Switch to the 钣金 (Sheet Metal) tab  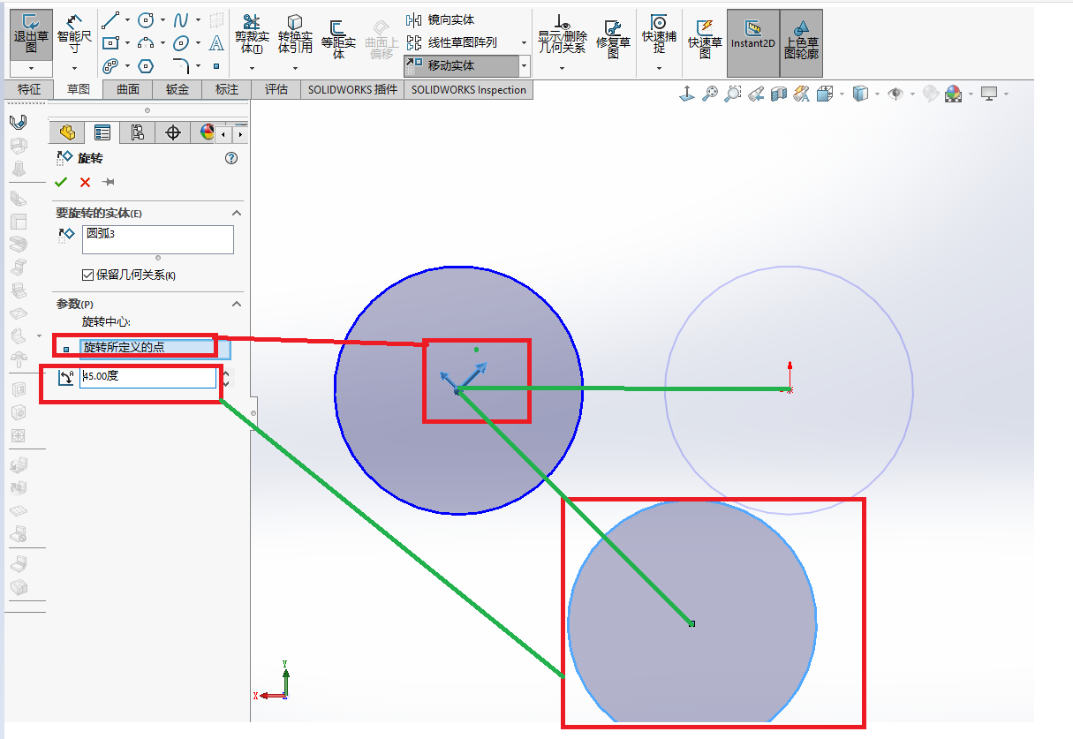[178, 89]
